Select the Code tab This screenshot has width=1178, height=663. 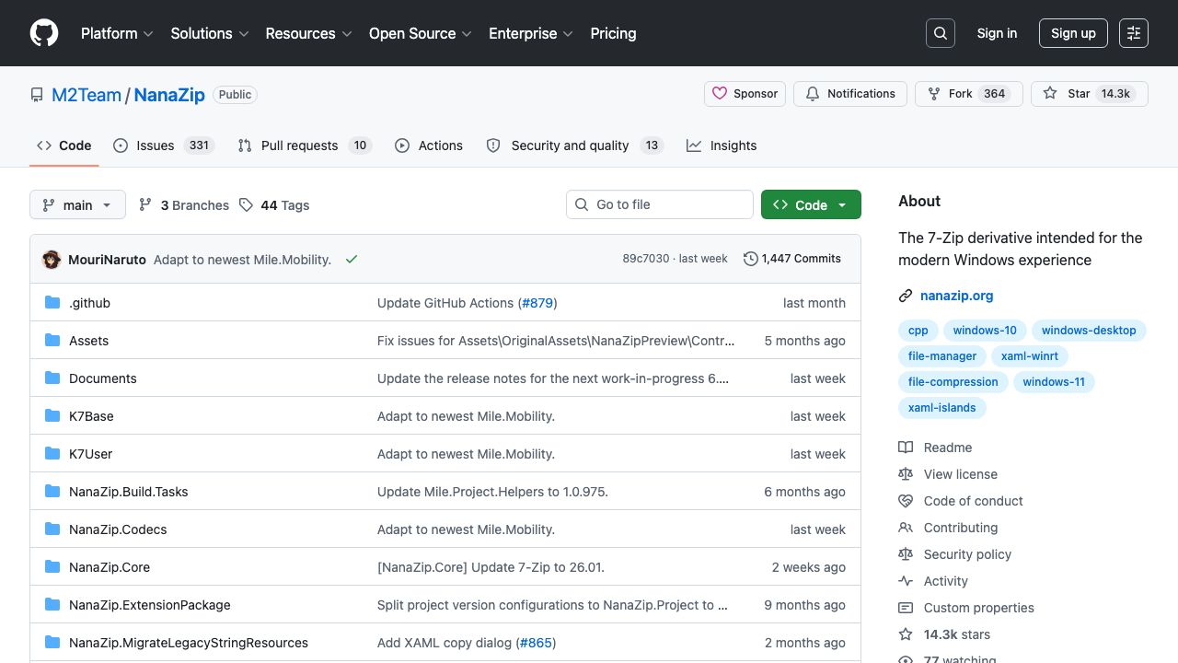(x=64, y=145)
